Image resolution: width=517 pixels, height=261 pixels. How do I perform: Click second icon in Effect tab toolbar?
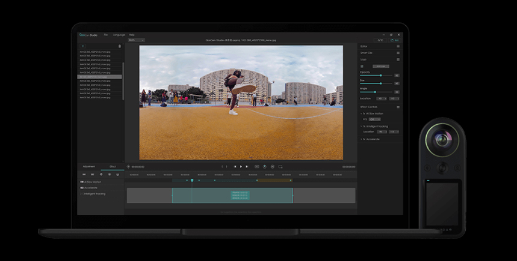(x=92, y=175)
